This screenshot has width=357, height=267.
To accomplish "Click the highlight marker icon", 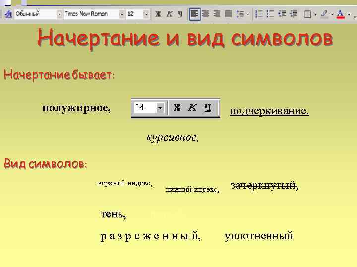I will click(x=324, y=14).
